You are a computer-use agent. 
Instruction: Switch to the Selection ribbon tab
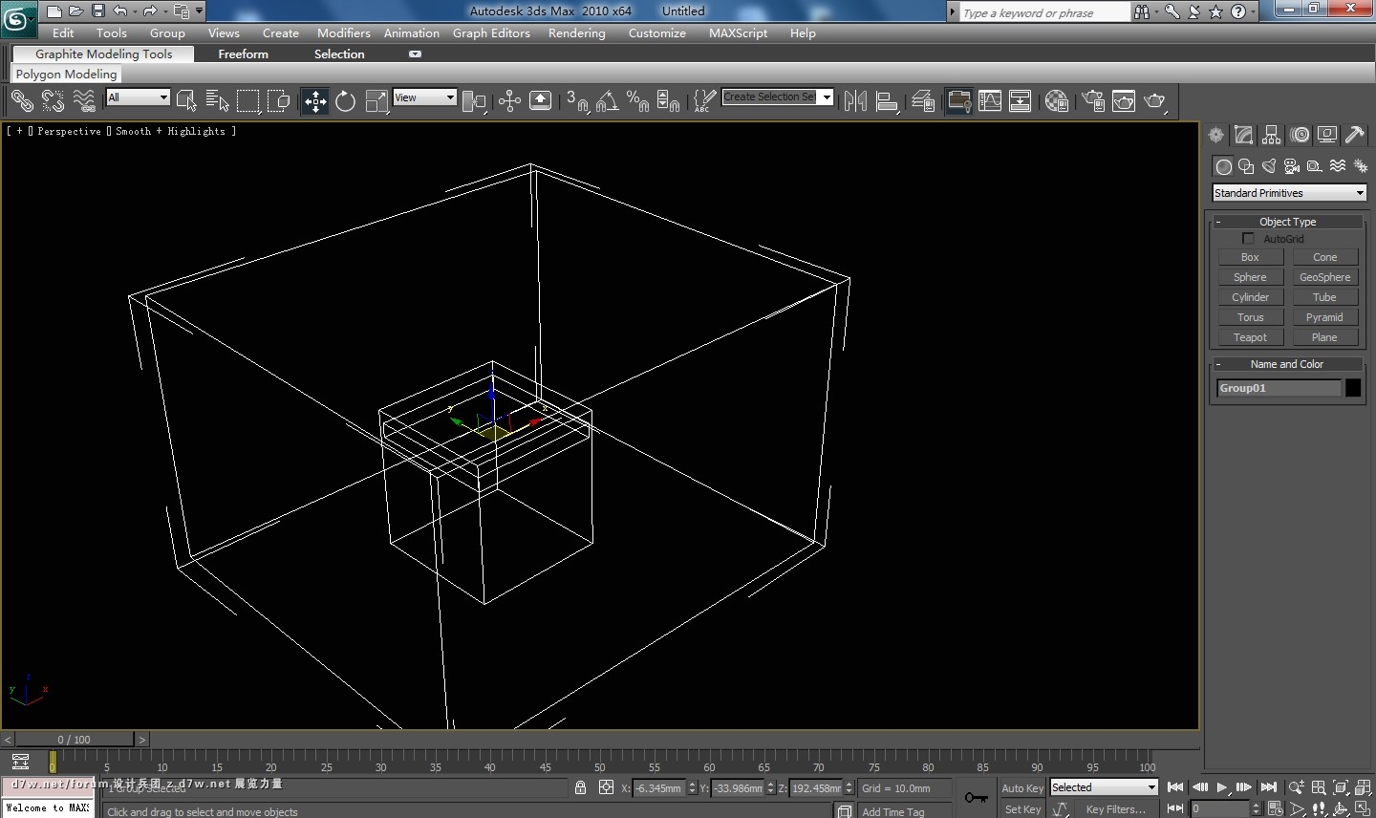[339, 54]
